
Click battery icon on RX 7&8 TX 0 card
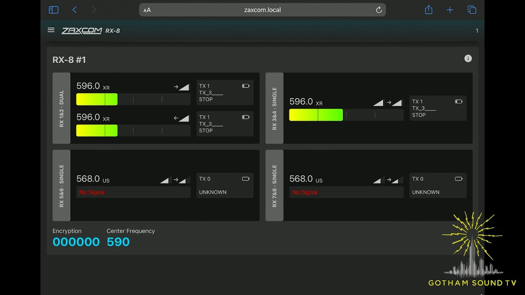[x=459, y=179]
